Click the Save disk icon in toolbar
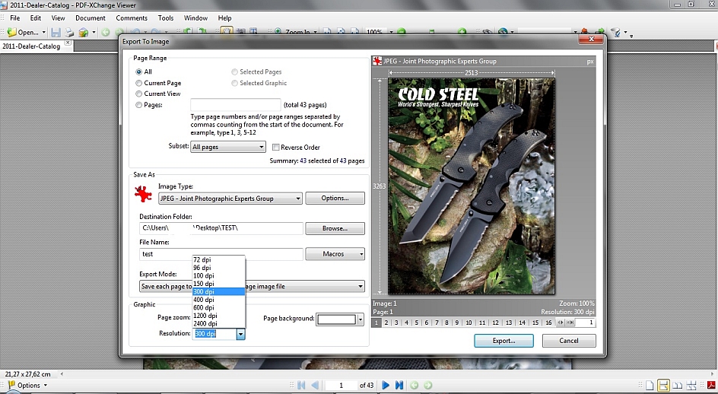Image resolution: width=718 pixels, height=394 pixels. pos(56,33)
